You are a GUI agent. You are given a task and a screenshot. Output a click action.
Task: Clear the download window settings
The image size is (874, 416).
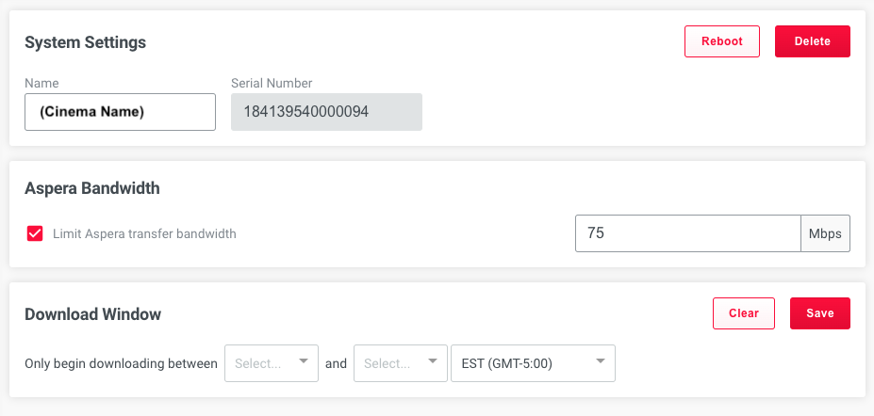744,313
